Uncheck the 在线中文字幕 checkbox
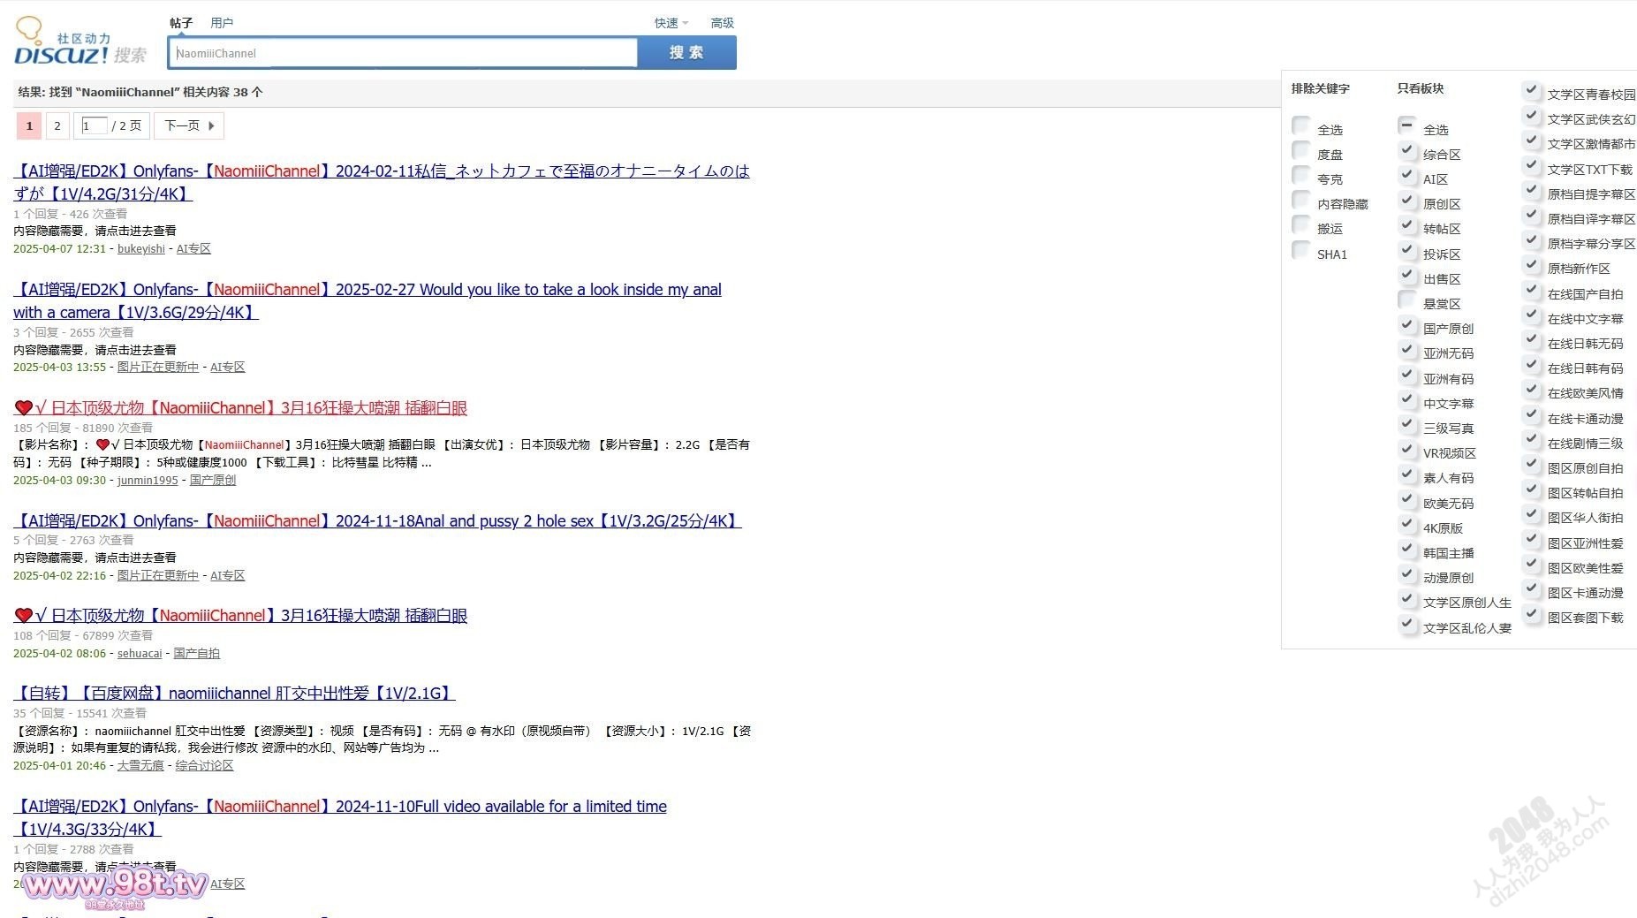 (x=1532, y=315)
